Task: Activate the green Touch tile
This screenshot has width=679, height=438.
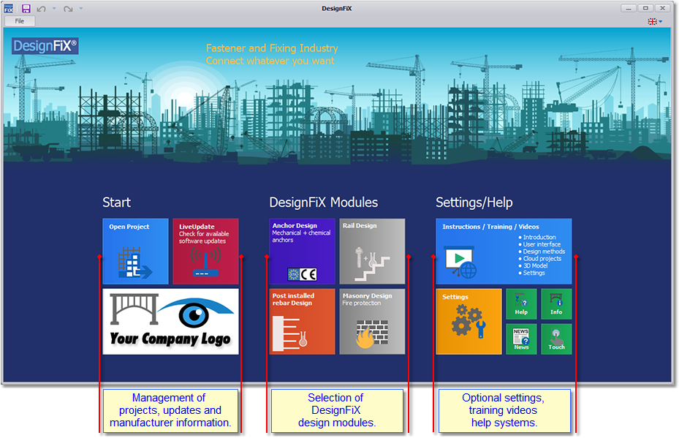Action: (x=556, y=339)
